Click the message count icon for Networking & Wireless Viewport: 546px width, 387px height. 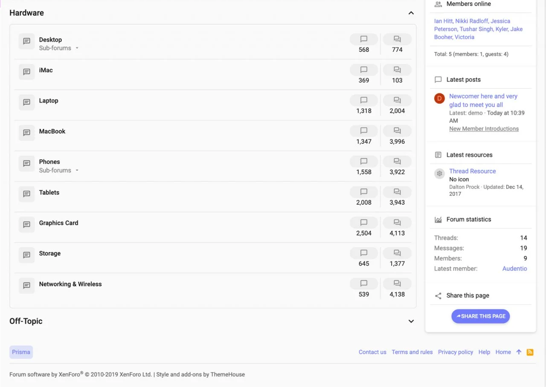[x=397, y=284]
